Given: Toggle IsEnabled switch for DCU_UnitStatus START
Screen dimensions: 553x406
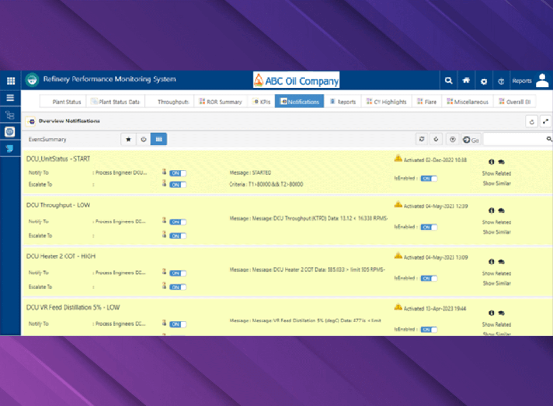Looking at the screenshot, I should coord(429,179).
